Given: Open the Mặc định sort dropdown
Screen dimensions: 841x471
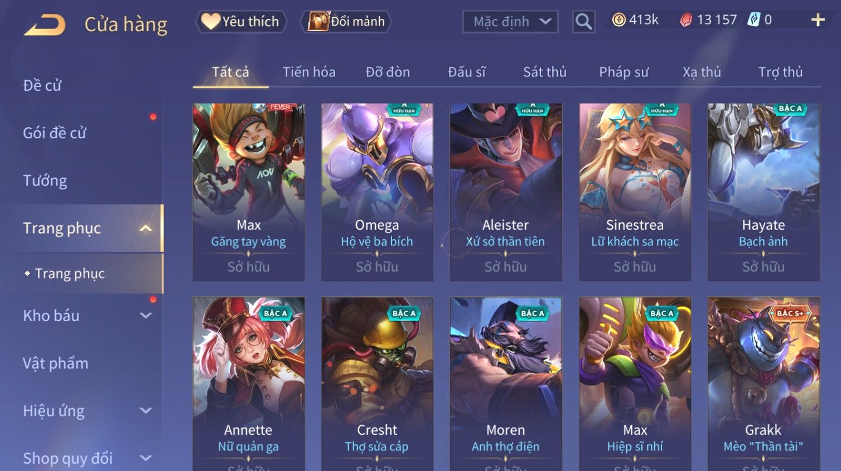Looking at the screenshot, I should coord(510,22).
